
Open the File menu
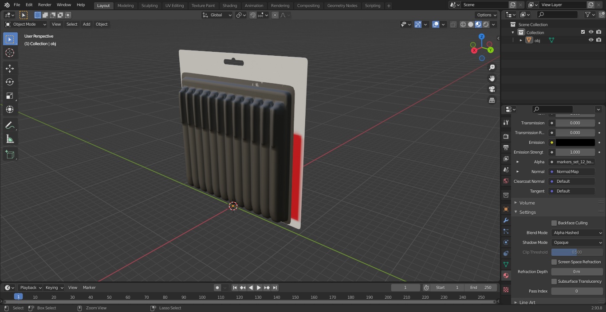click(x=17, y=5)
